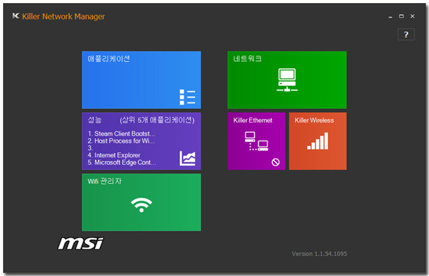Click the Killer Wireless label
The height and width of the screenshot is (276, 429).
(x=314, y=120)
